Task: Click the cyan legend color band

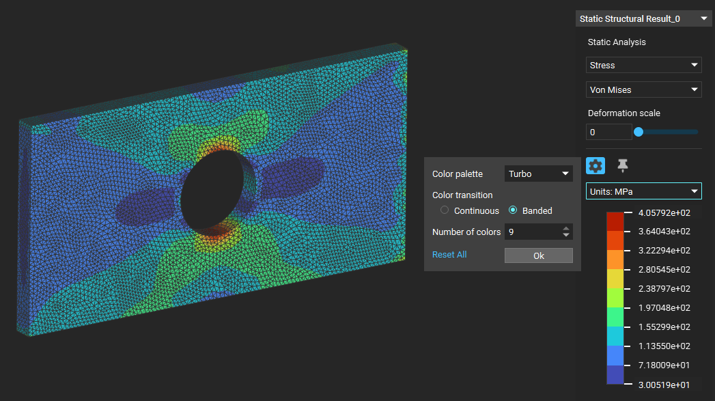Action: point(615,336)
